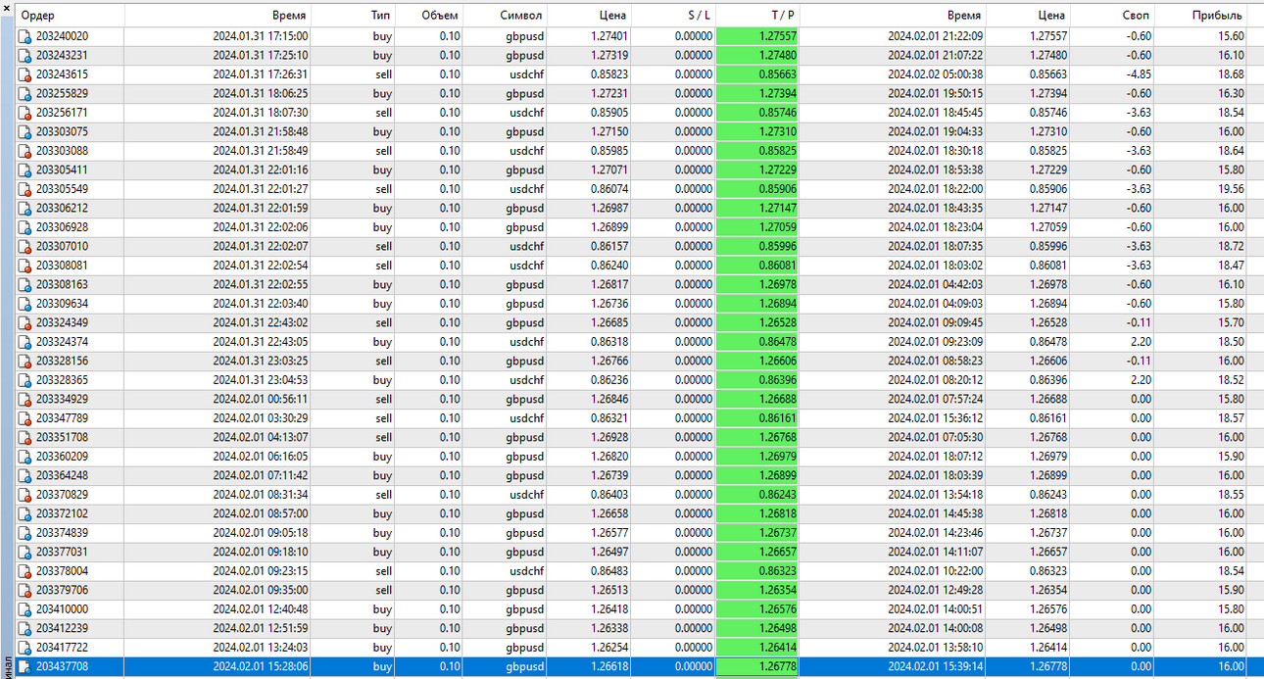The height and width of the screenshot is (679, 1264).
Task: Select order number 203417722
Action: point(62,648)
